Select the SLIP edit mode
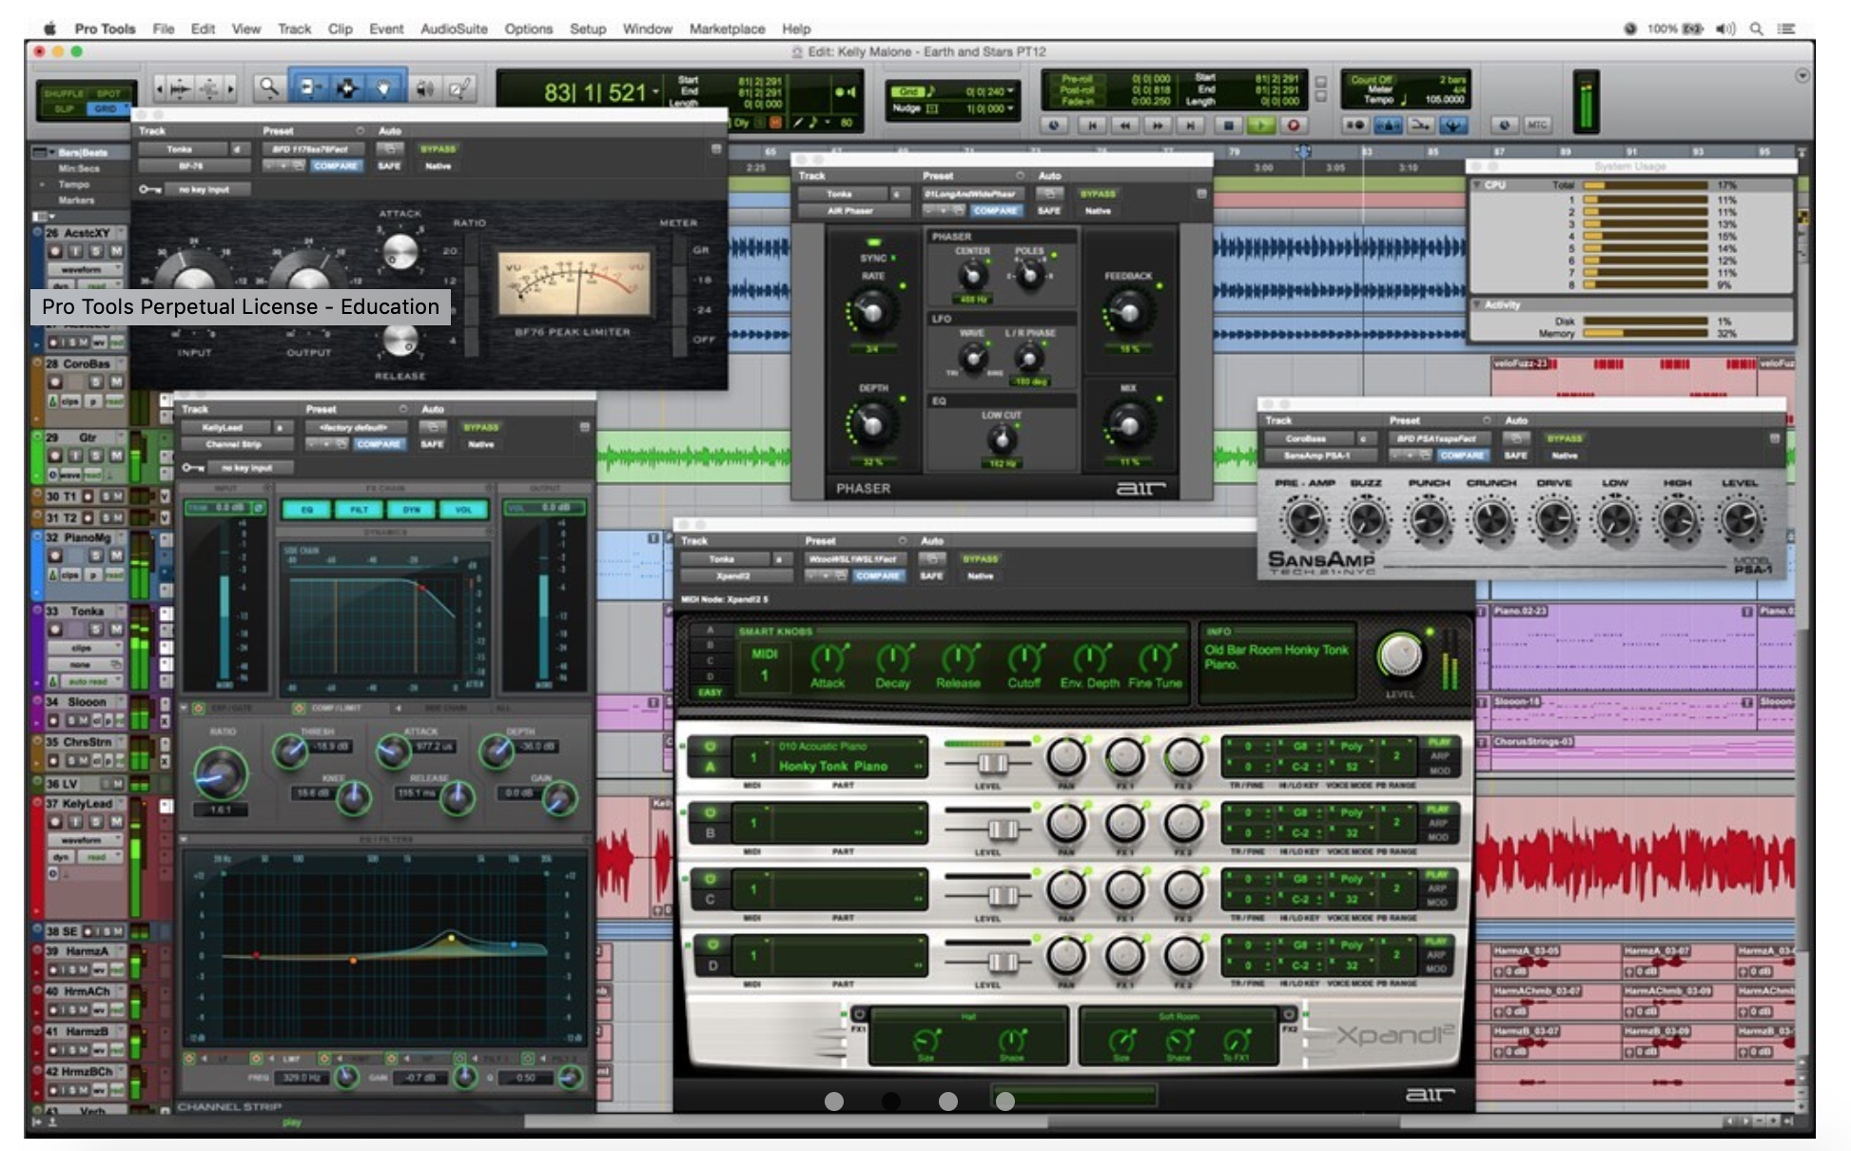 coord(64,108)
